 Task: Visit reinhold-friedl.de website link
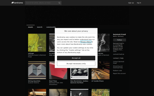(119, 54)
